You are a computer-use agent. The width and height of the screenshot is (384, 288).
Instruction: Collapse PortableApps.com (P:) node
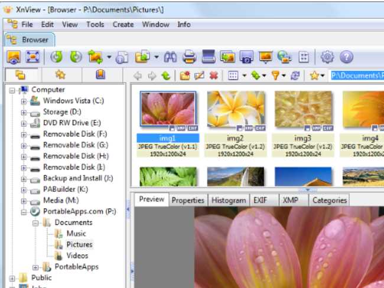tap(24, 212)
